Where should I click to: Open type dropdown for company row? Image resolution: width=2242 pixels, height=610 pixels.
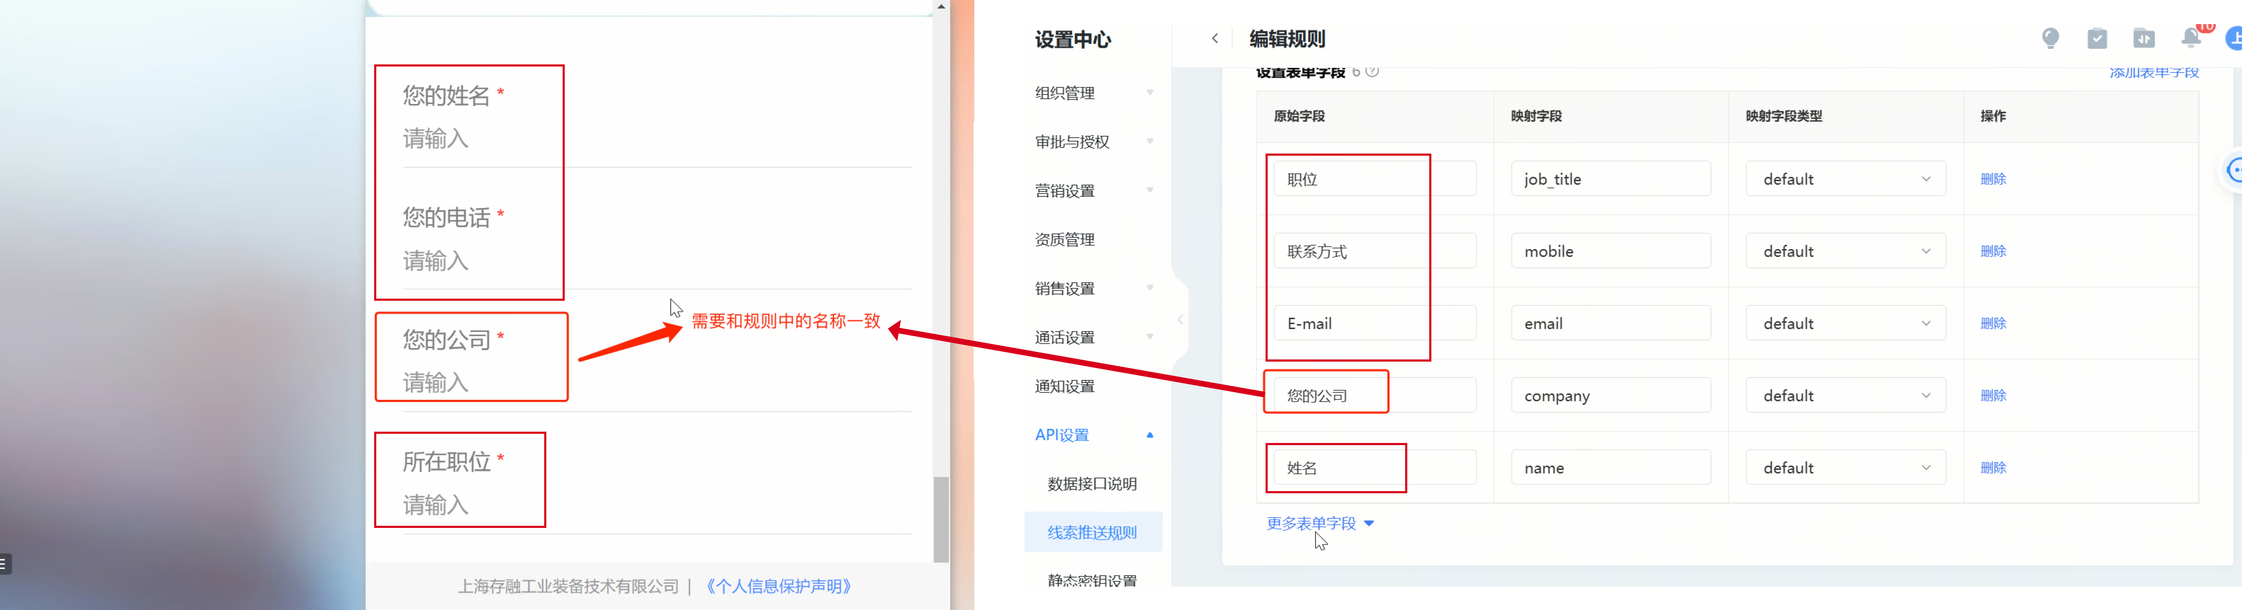(x=1845, y=395)
